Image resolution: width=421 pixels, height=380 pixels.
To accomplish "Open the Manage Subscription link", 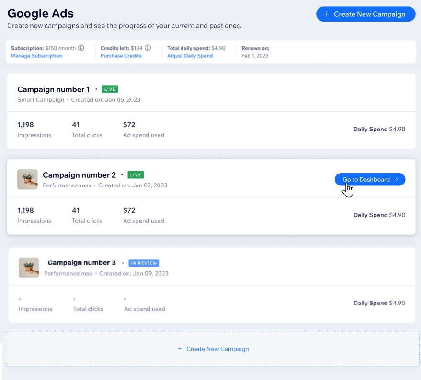I will coord(36,56).
